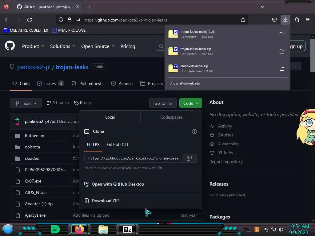
Task: Toggle the green Code dropdown button
Action: tap(191, 103)
